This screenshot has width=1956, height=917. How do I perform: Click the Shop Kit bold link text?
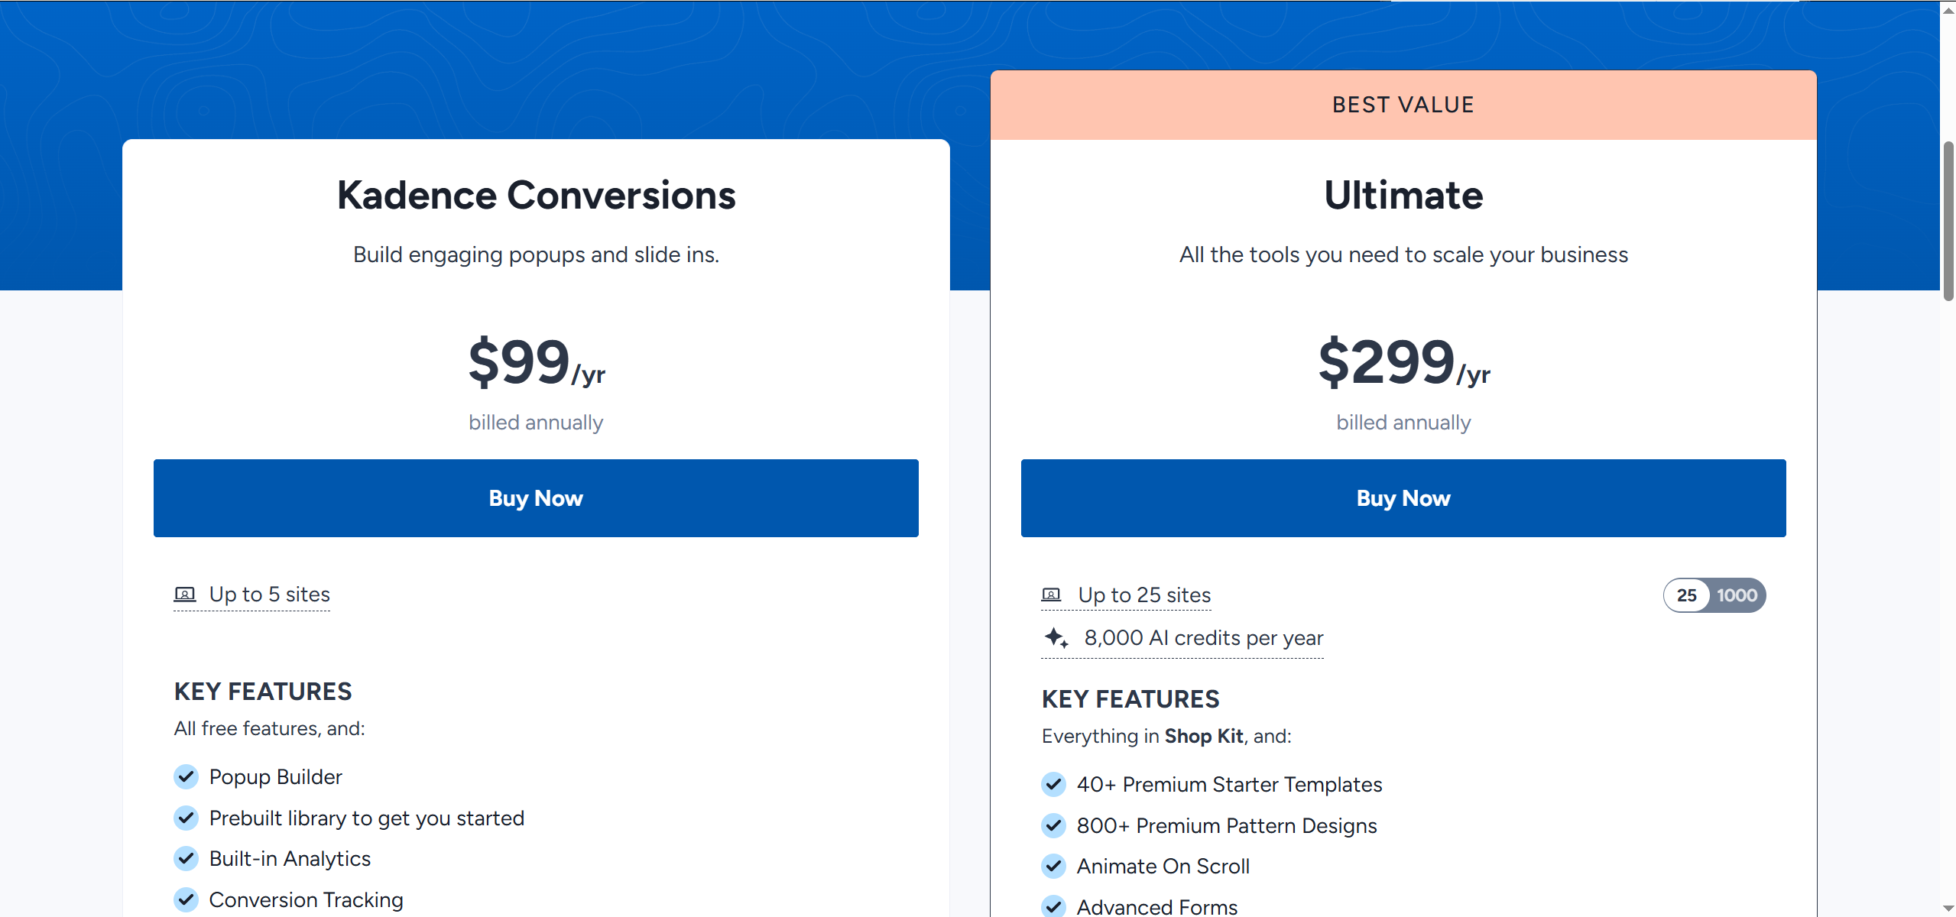[x=1204, y=736]
